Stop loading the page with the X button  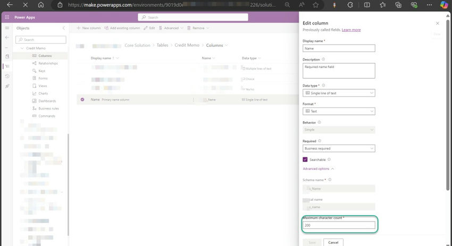26,5
